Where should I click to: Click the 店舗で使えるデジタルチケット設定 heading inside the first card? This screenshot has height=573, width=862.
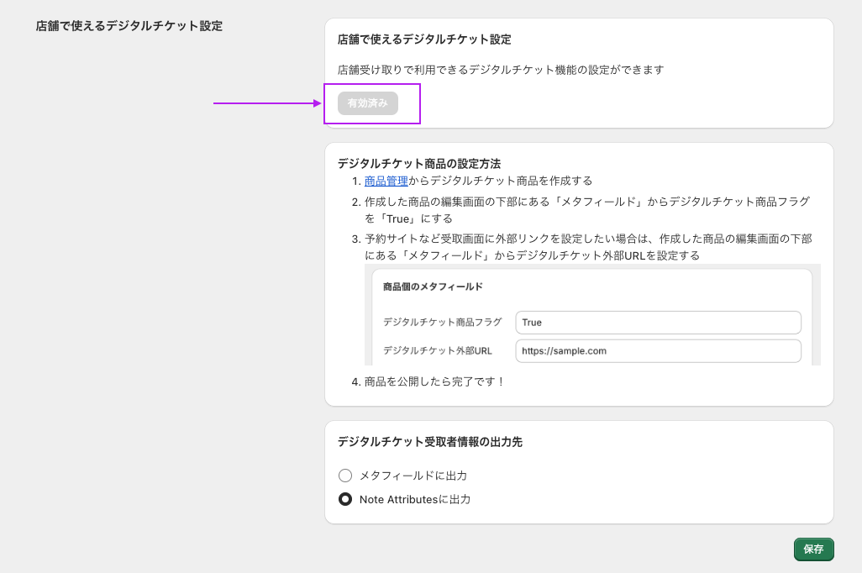[423, 39]
